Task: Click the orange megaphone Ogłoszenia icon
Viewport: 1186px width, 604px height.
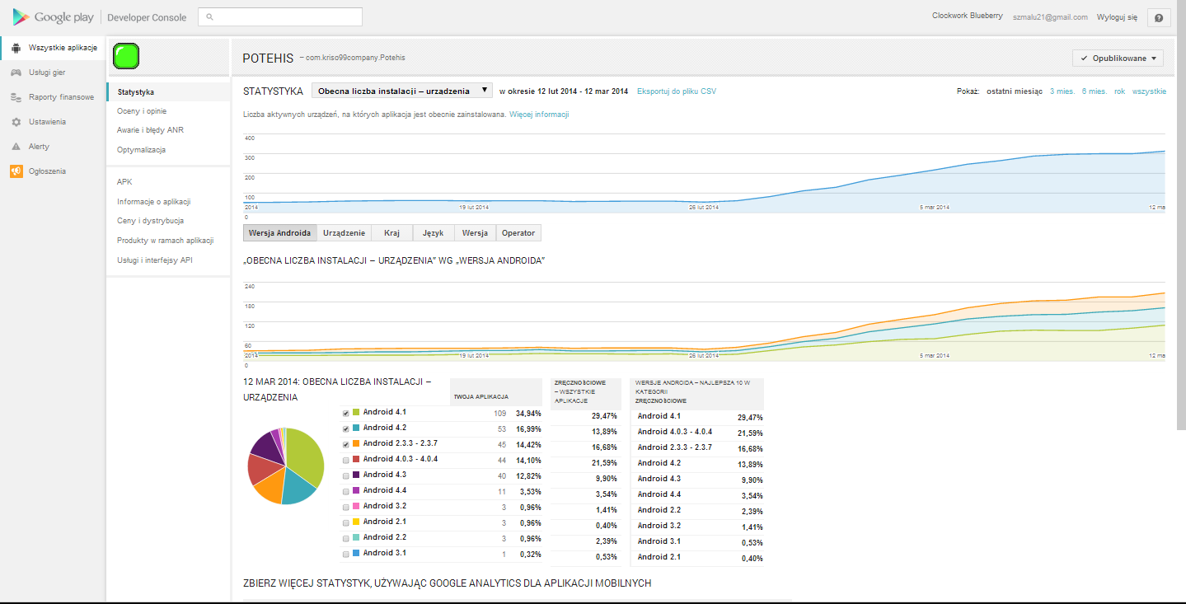Action: 16,171
